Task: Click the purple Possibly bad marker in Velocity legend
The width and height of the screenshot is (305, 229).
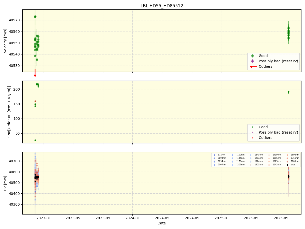Action: tap(252, 61)
